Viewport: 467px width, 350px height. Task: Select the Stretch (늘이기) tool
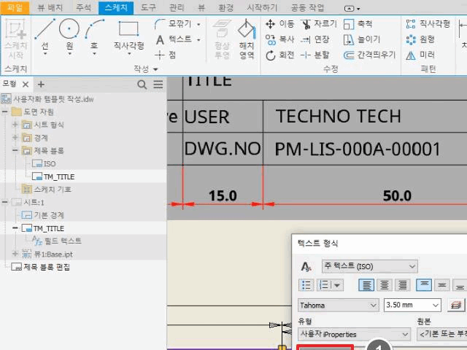(x=362, y=39)
